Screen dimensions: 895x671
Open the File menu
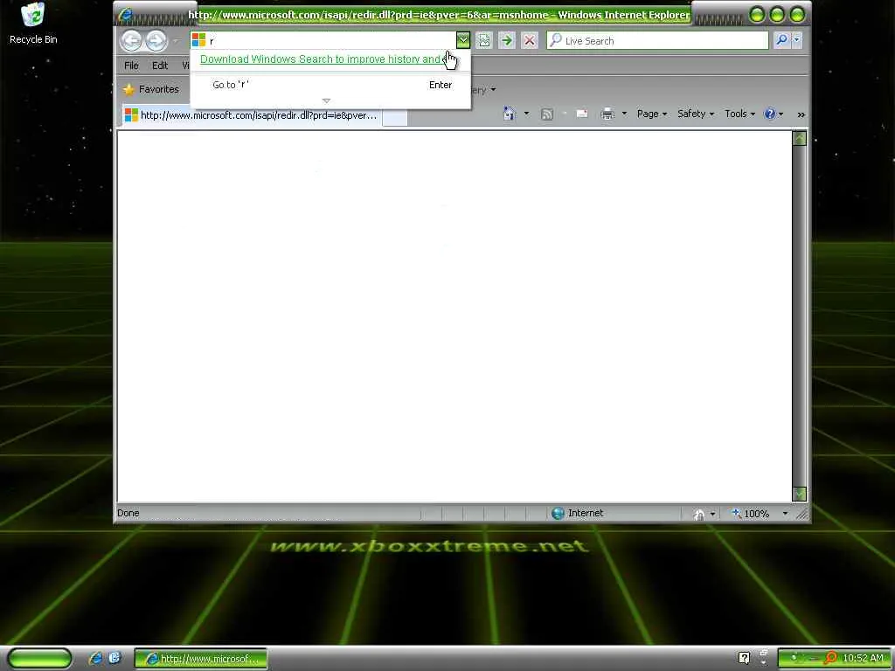pos(131,66)
